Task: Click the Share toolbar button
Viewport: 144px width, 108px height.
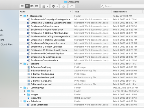Action: pyautogui.click(x=64, y=7)
